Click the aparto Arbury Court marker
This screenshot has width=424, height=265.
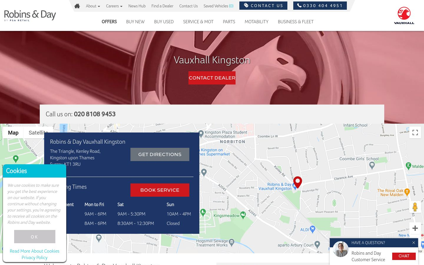tap(317, 244)
